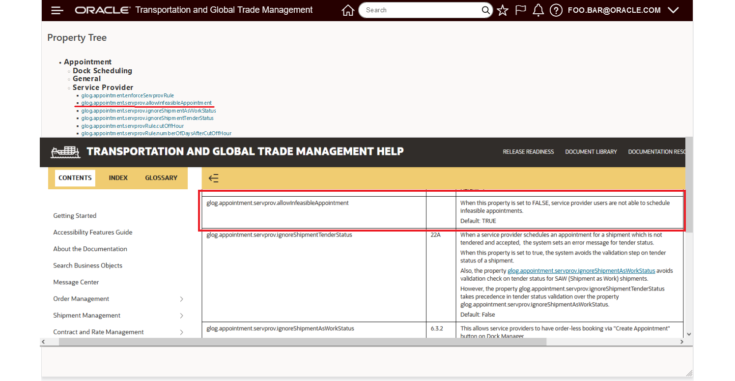The image size is (735, 381).
Task: Open Accessibility Features Guide topic
Action: click(x=93, y=233)
